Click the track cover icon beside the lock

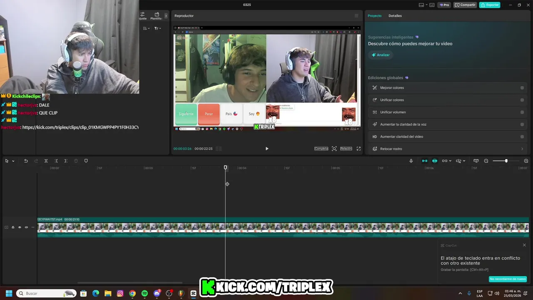tap(6, 227)
